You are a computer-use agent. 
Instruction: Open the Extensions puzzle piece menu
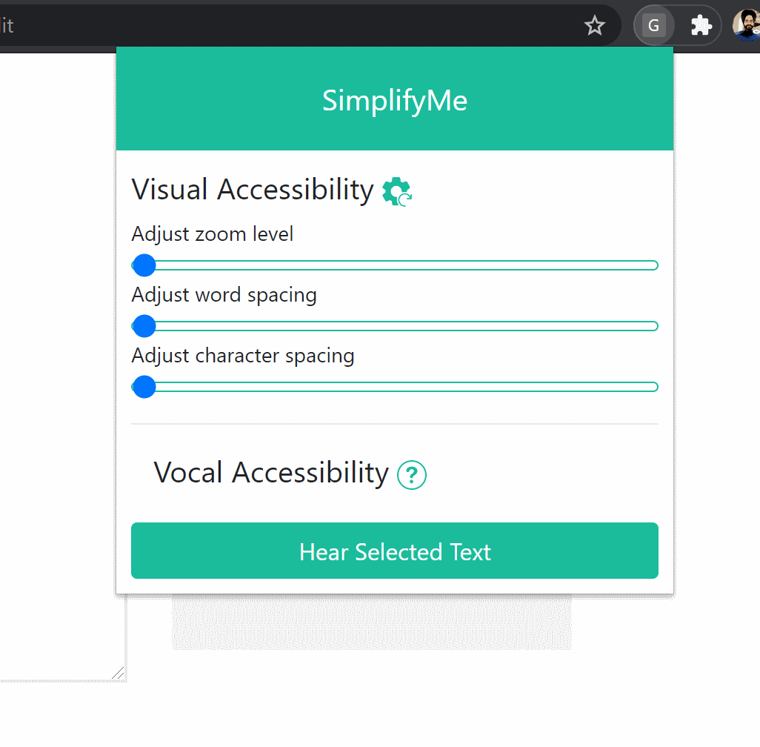click(x=701, y=25)
